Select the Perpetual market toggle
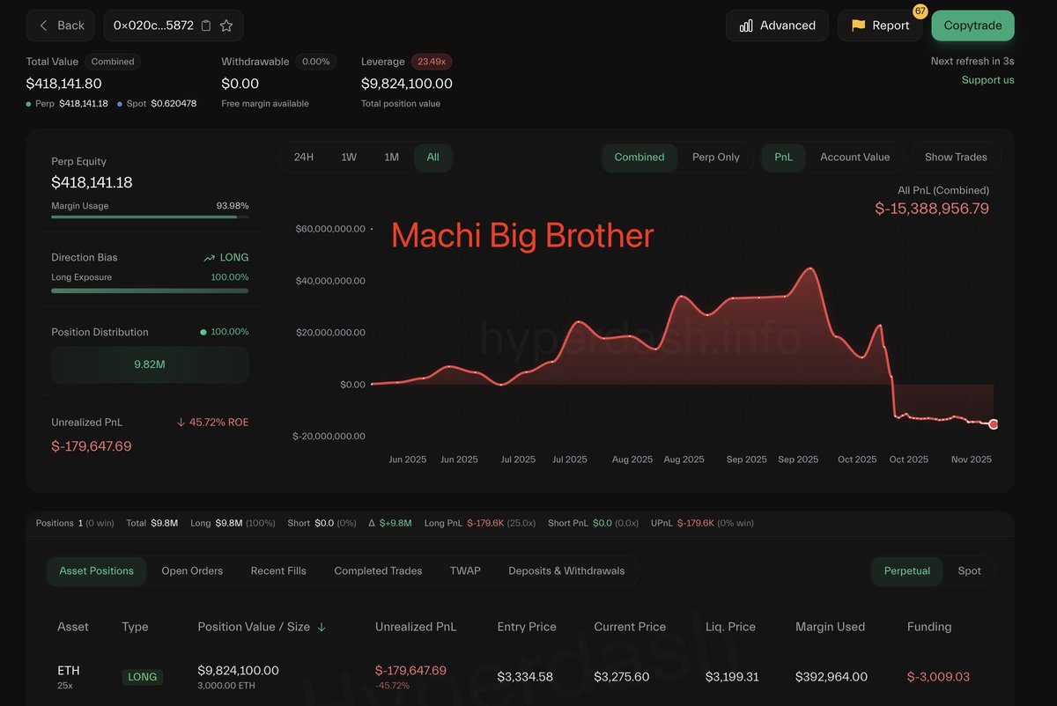 click(907, 570)
